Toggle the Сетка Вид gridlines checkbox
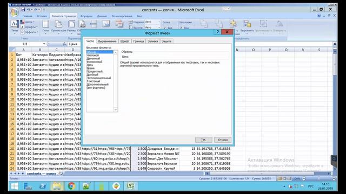The image size is (346, 194). coord(164,27)
